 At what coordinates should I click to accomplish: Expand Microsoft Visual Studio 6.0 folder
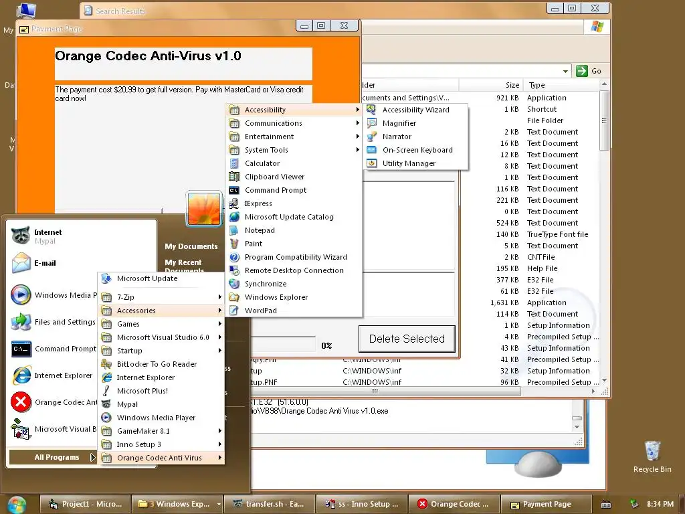161,337
